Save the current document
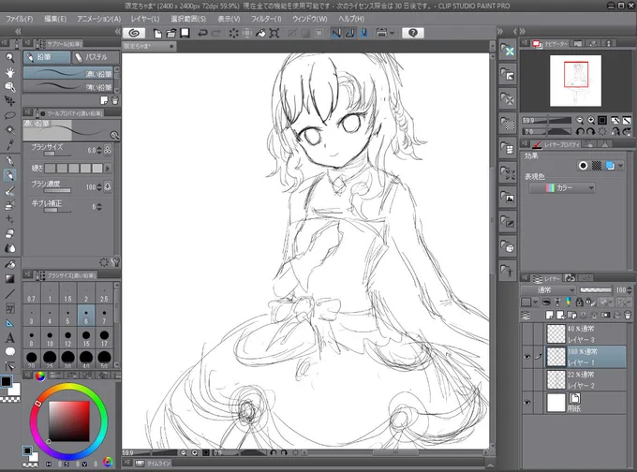Viewport: 637px width, 472px height. [x=185, y=33]
